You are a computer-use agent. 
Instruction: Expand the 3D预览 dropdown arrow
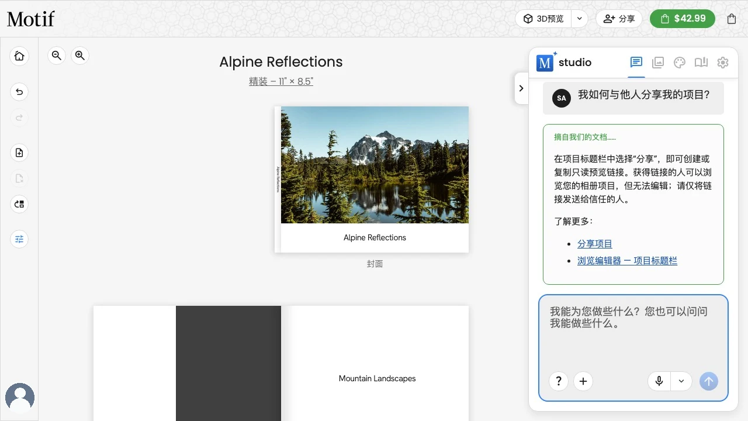click(x=579, y=19)
